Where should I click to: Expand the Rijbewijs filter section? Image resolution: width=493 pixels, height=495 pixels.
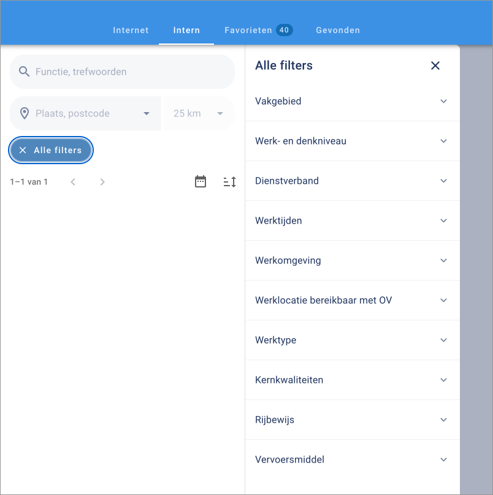(x=352, y=420)
